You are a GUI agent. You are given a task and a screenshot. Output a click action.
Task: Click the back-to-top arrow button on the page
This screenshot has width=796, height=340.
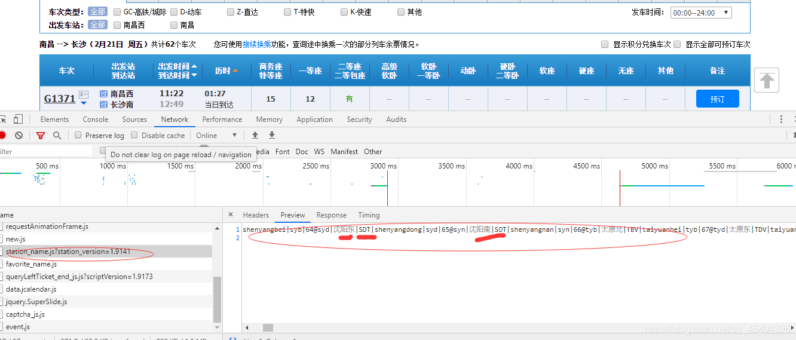pos(767,80)
